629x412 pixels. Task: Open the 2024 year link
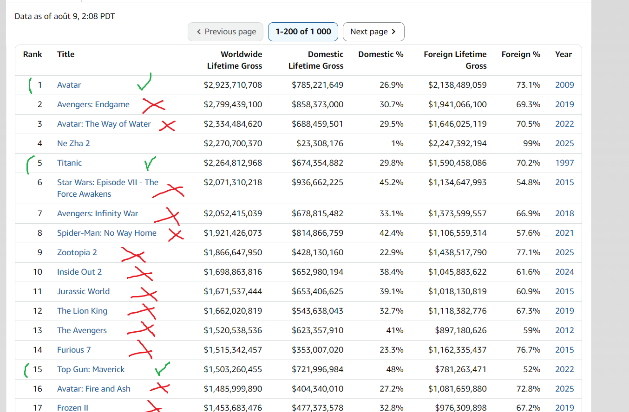564,272
